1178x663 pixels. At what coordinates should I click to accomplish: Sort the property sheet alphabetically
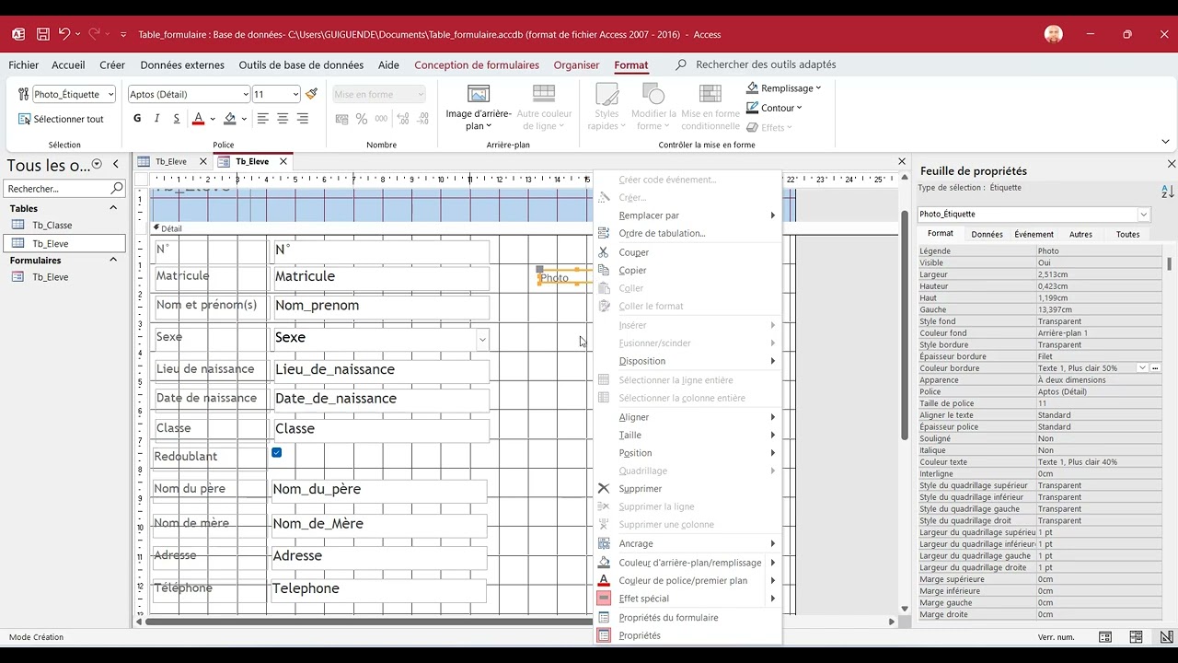1168,192
